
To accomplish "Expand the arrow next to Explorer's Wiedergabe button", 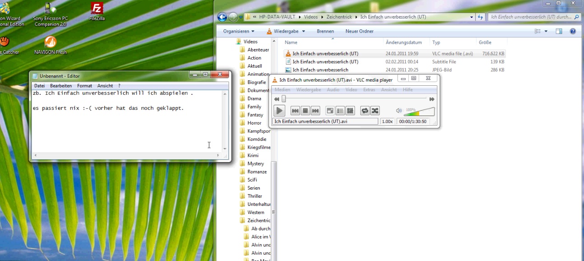I will pos(304,31).
